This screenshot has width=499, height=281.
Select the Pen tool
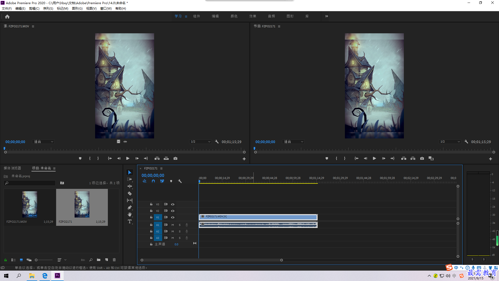[x=130, y=207]
